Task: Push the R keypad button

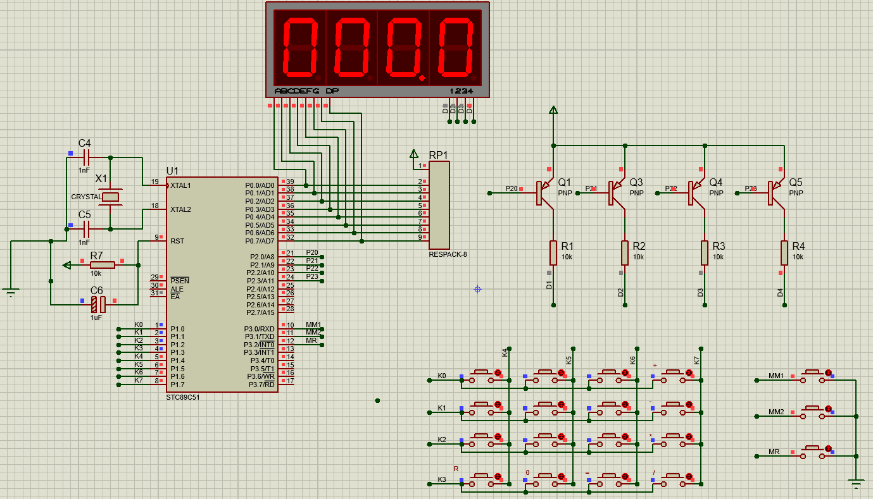Action: click(481, 479)
